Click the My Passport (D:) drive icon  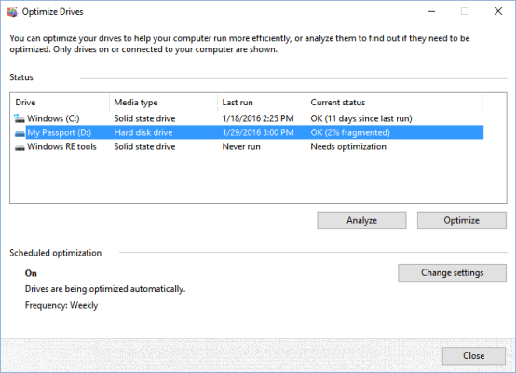click(x=20, y=133)
